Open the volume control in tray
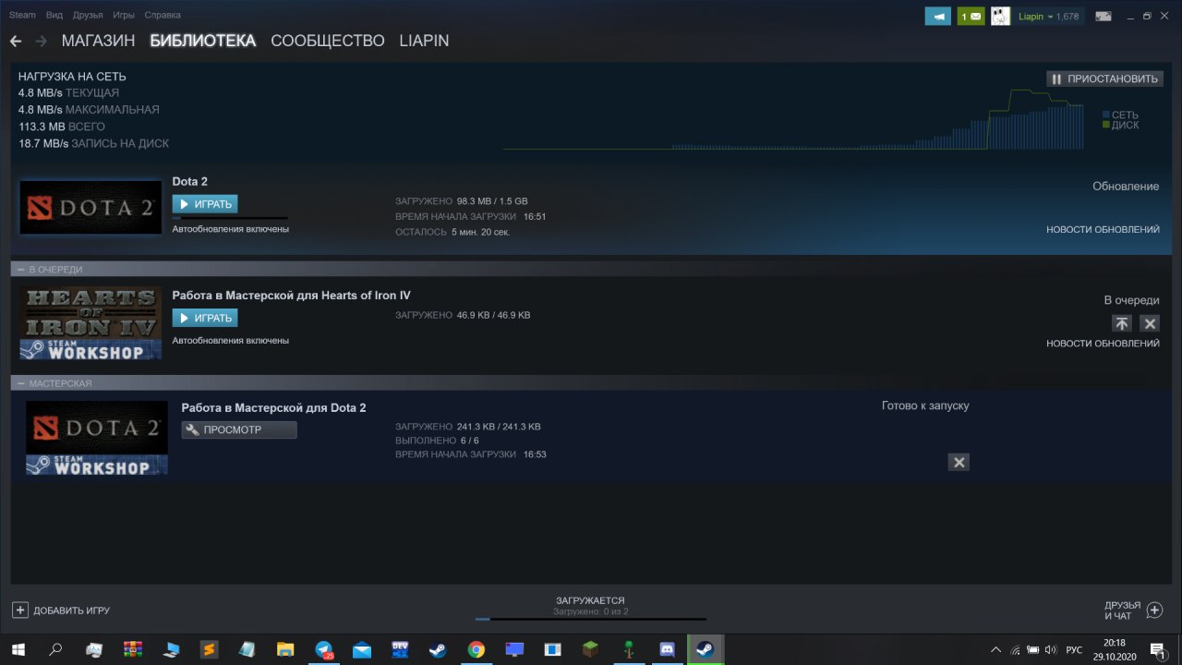The image size is (1182, 665). point(1051,649)
